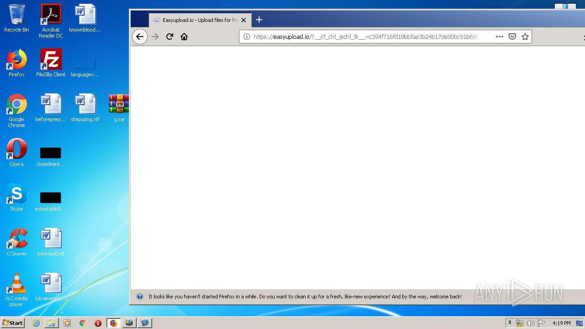The height and width of the screenshot is (329, 585).
Task: Launch Chrome from the taskbar
Action: point(83,323)
